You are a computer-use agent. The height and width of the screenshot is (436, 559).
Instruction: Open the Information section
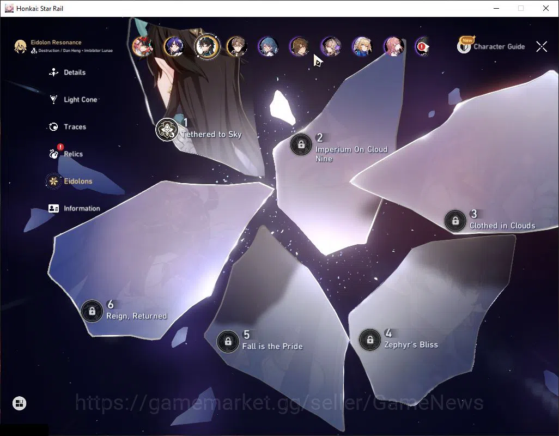tap(74, 208)
